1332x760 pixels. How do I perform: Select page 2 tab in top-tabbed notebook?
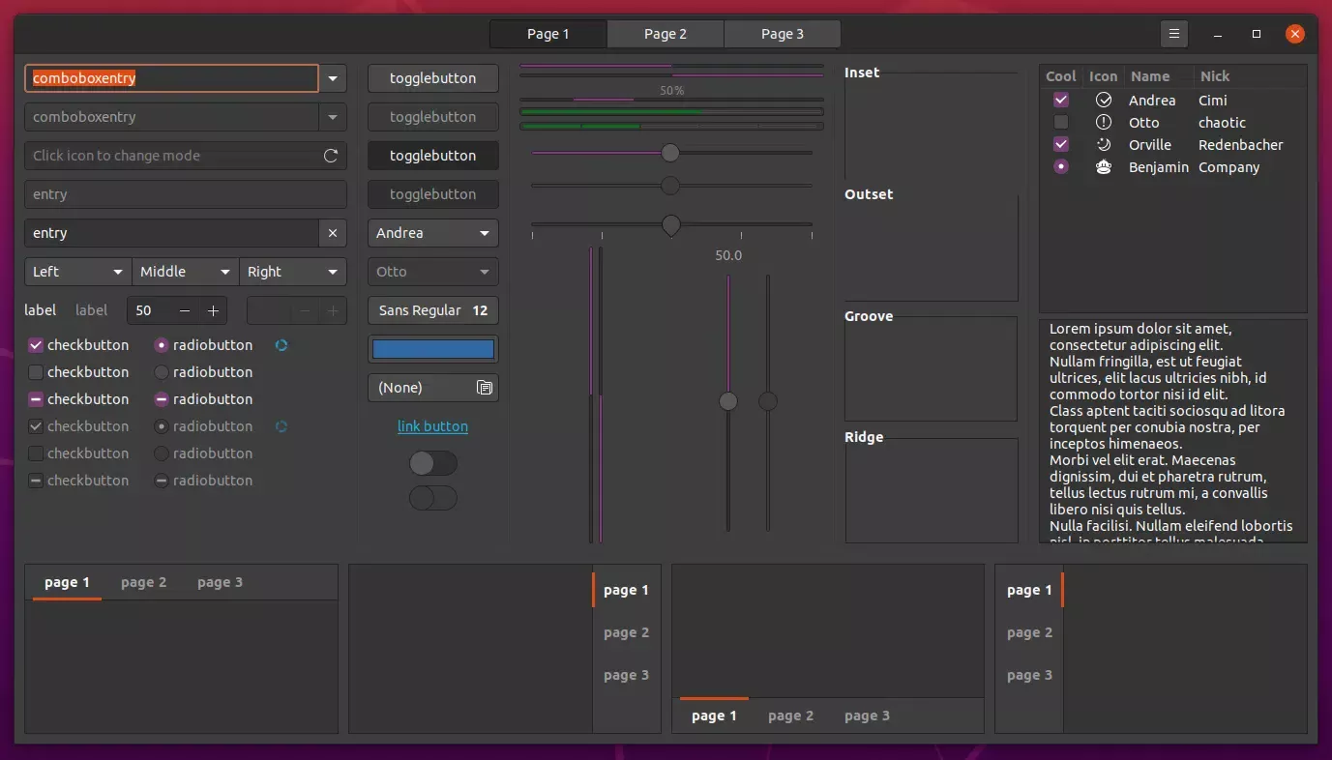144,582
